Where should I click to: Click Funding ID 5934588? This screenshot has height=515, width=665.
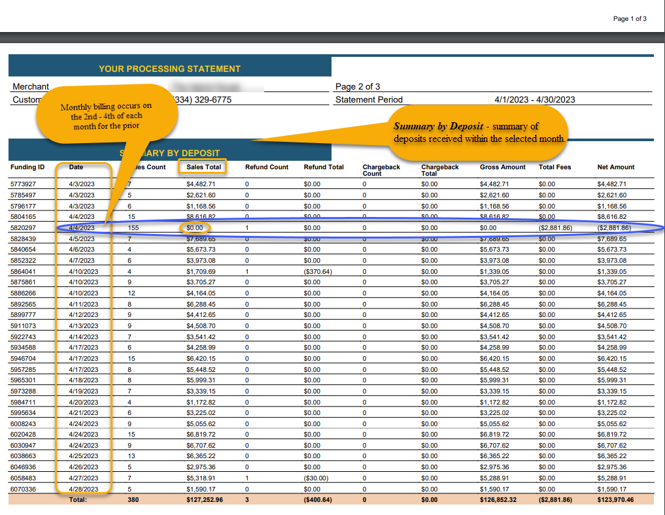pos(24,347)
